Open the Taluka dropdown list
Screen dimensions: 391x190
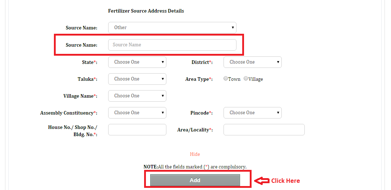point(137,79)
